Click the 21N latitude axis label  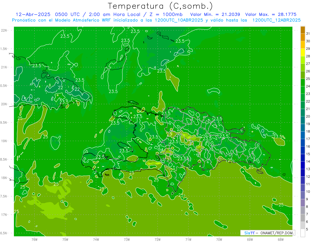(4, 67)
